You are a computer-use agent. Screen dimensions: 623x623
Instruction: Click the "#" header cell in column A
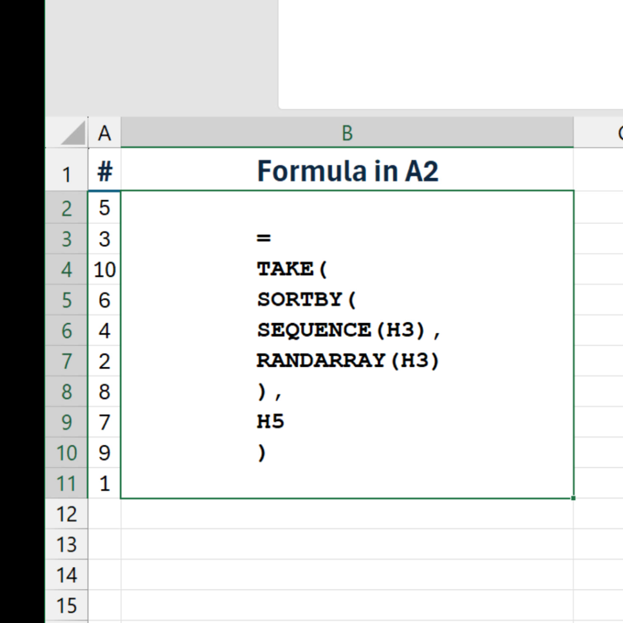[x=105, y=172]
